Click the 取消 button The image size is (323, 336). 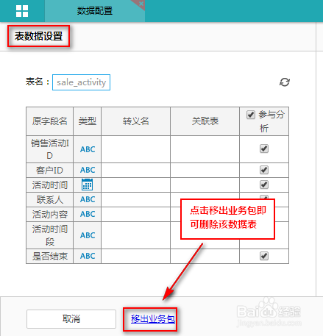[71, 319]
